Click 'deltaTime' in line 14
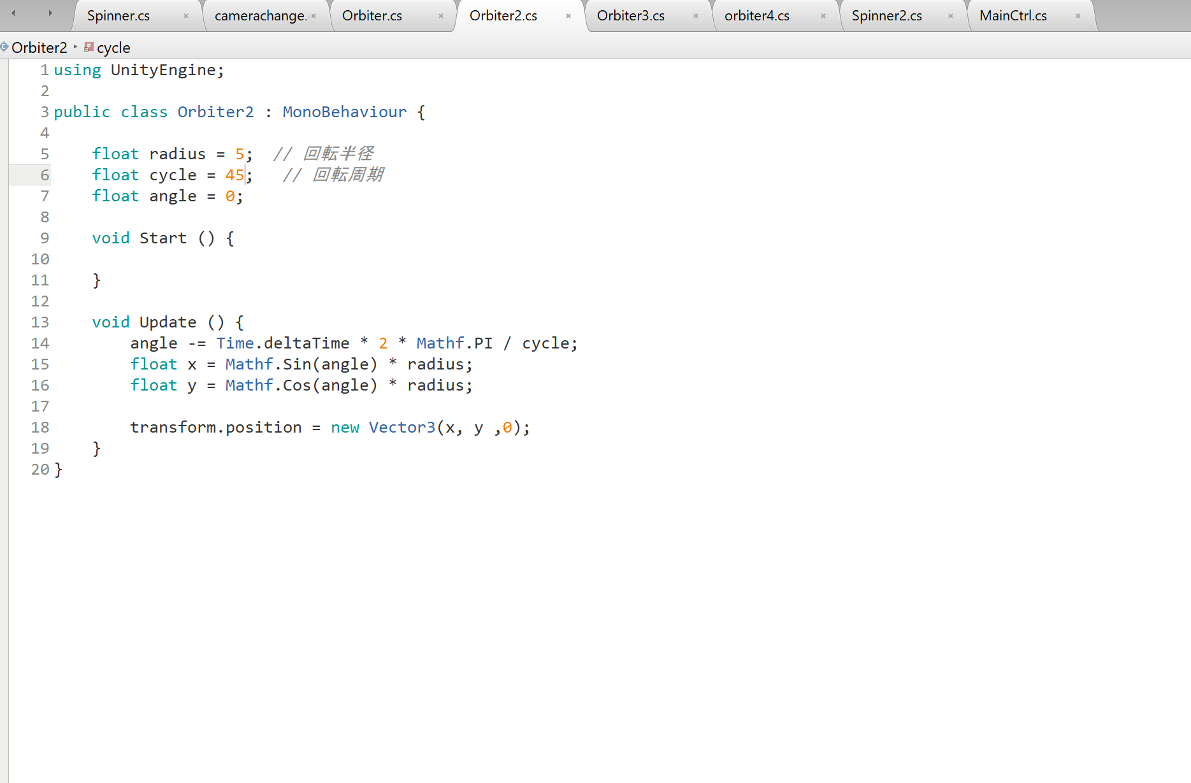Screen dimensions: 1191x783 pos(307,343)
